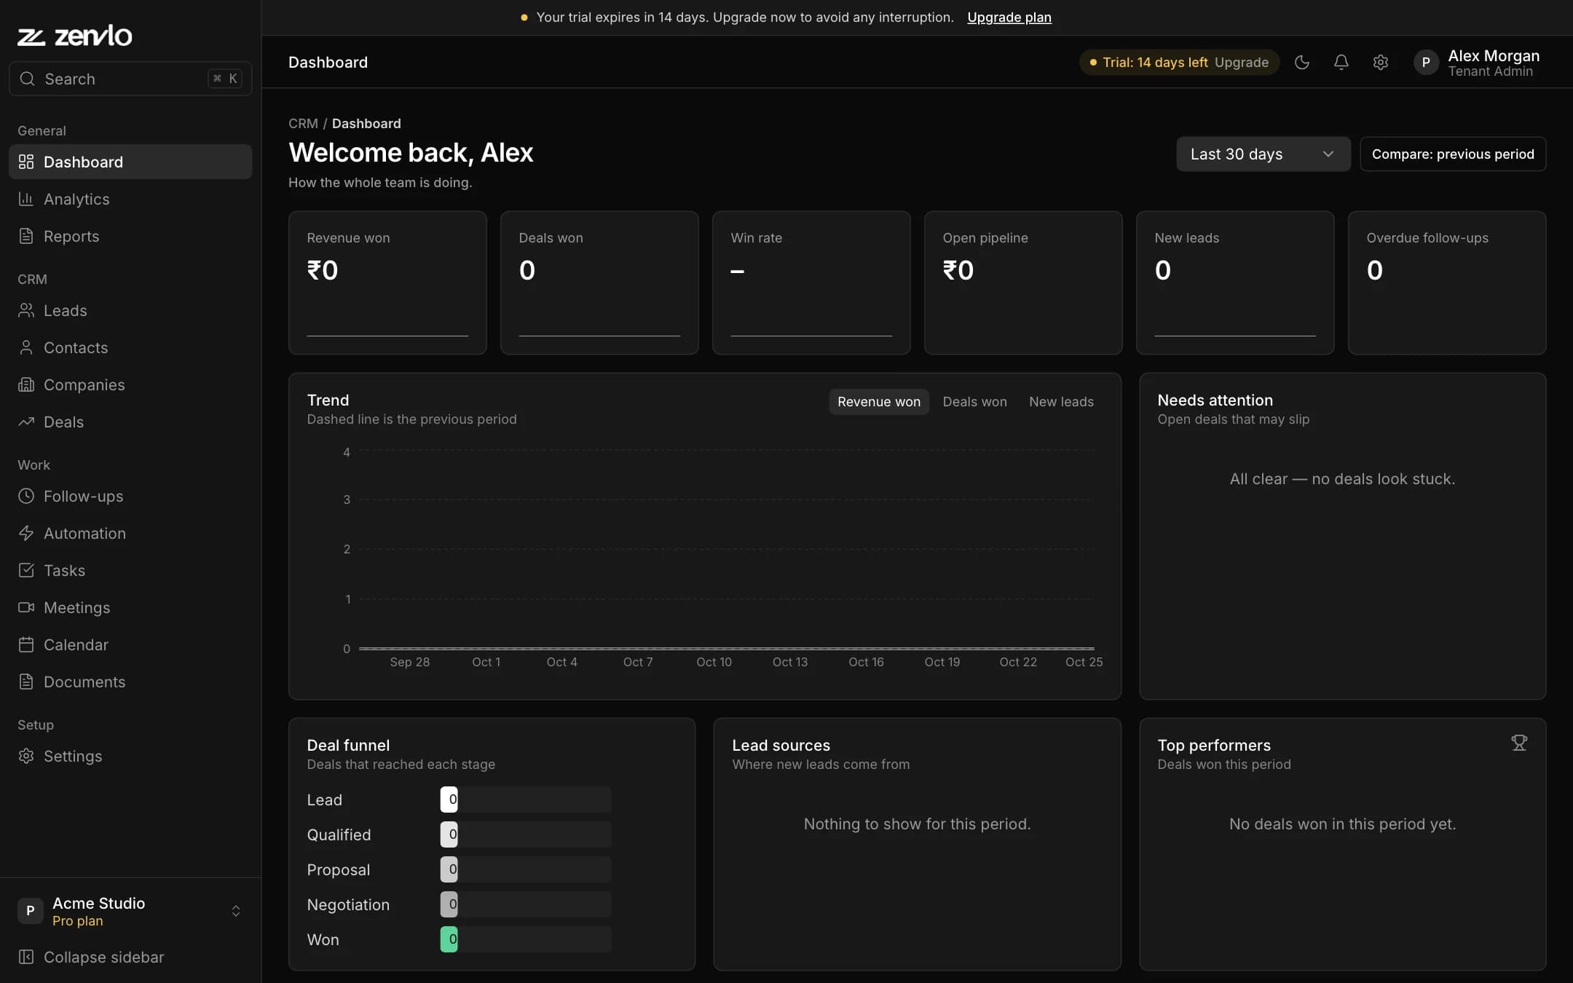Open the header settings gear icon
Screen dimensions: 1573x983
point(1380,63)
